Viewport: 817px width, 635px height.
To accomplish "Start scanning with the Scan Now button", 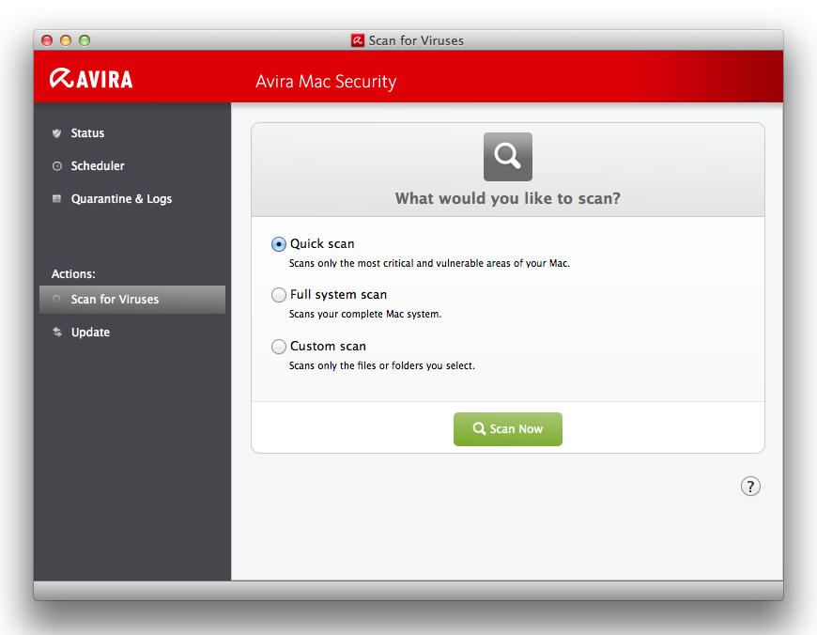I will point(507,429).
